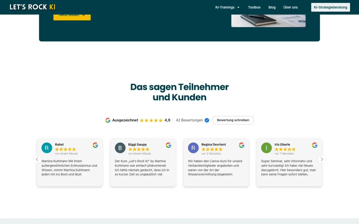Click the notebook image thumbnail

[x=268, y=21]
